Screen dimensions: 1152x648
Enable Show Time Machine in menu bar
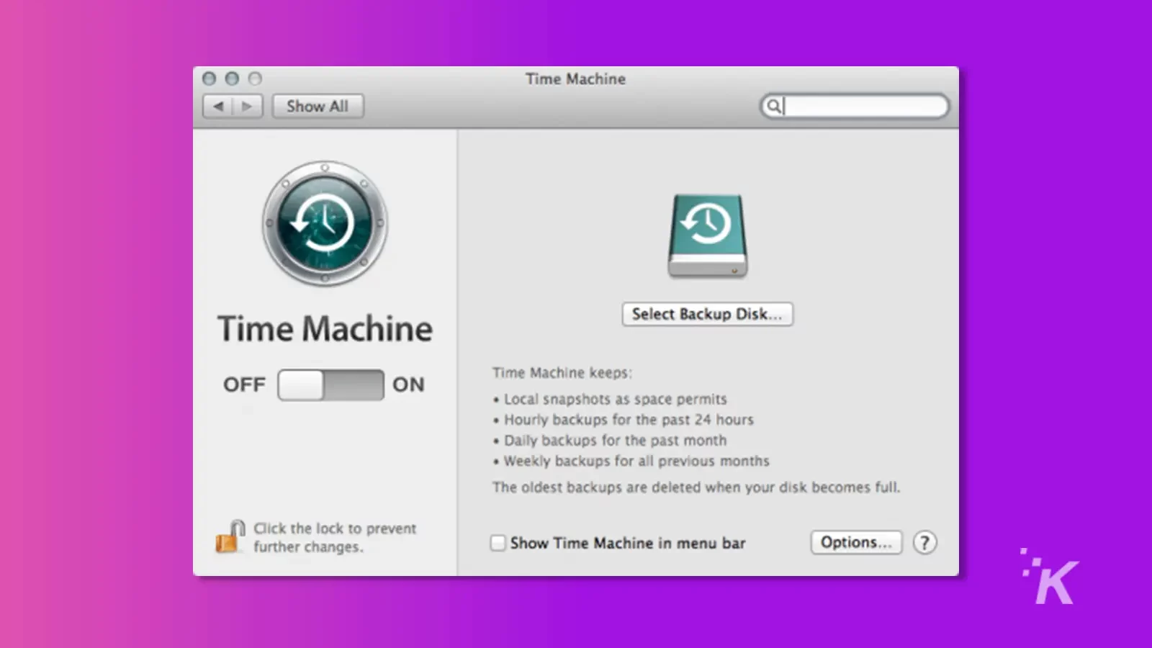click(498, 543)
